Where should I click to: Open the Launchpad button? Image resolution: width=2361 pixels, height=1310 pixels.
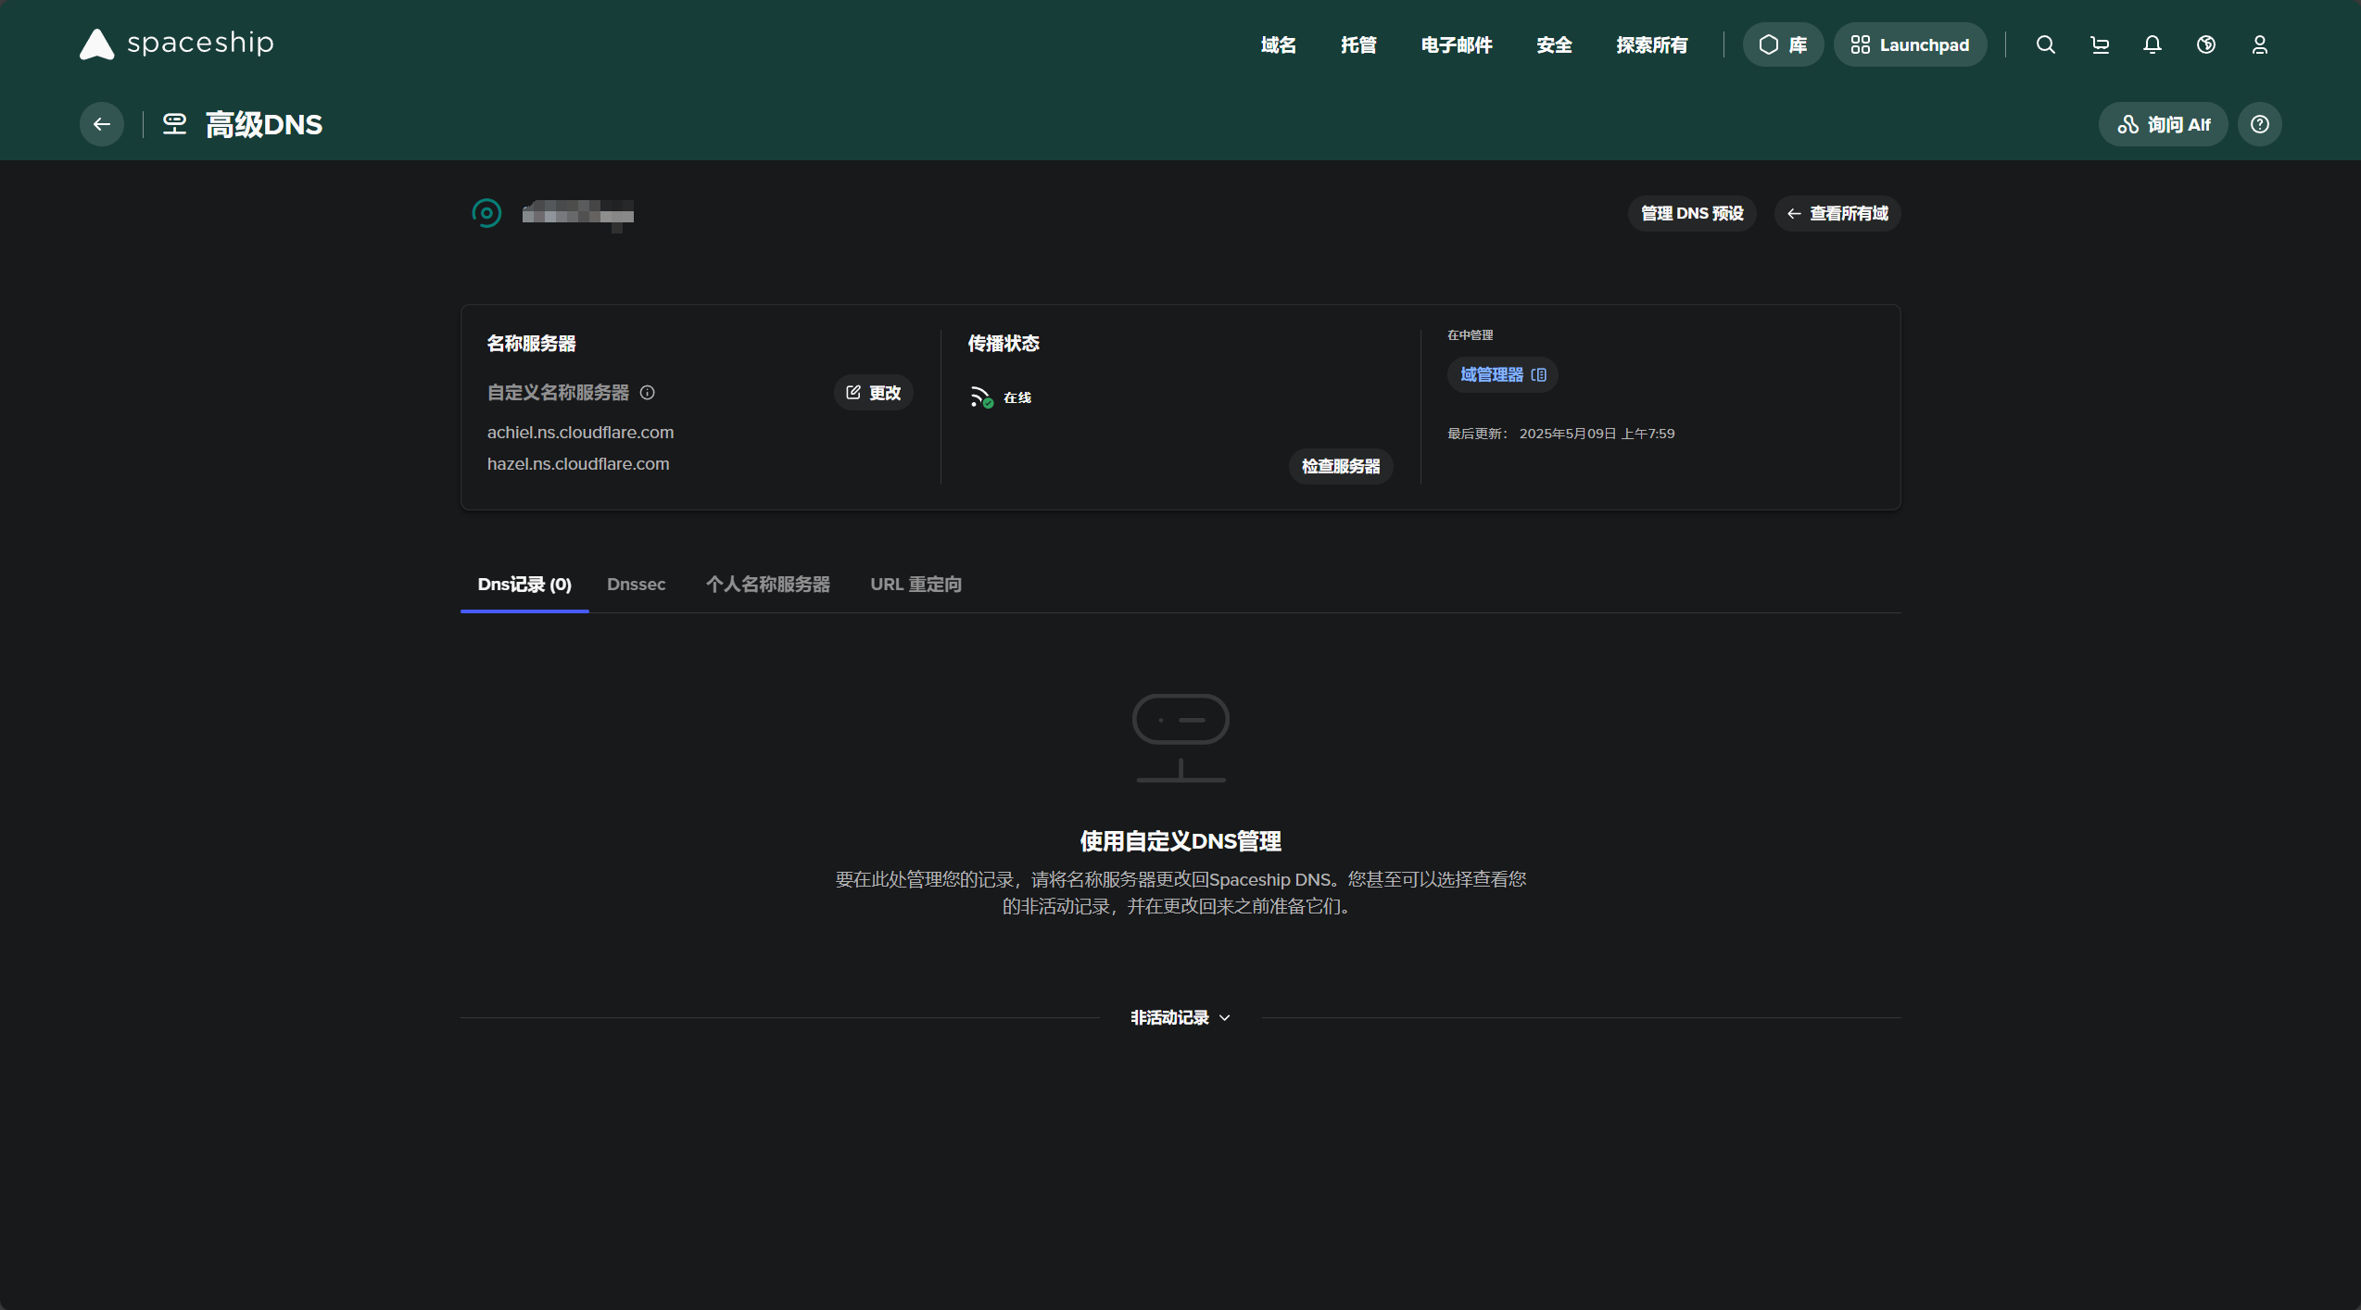[1910, 44]
